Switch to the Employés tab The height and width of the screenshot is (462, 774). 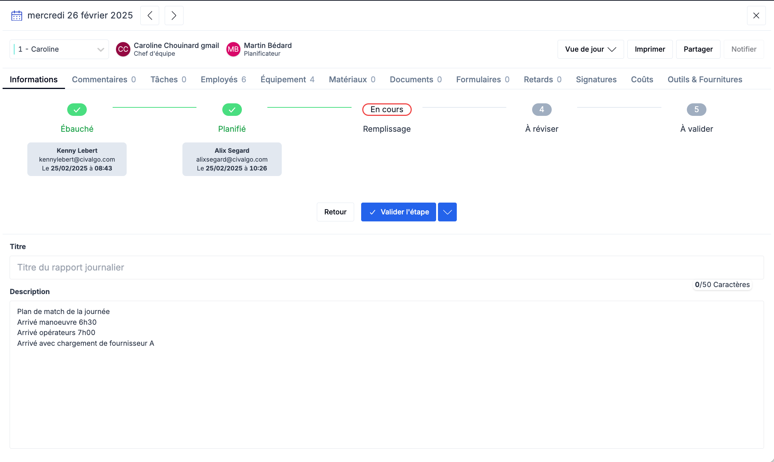click(223, 79)
